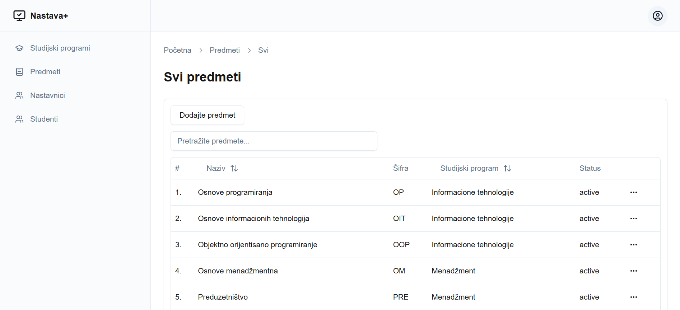The width and height of the screenshot is (680, 310).
Task: Open the user profile avatar icon
Action: [657, 16]
